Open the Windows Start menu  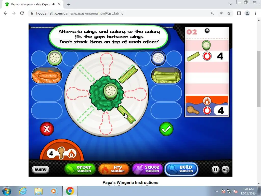[7, 191]
